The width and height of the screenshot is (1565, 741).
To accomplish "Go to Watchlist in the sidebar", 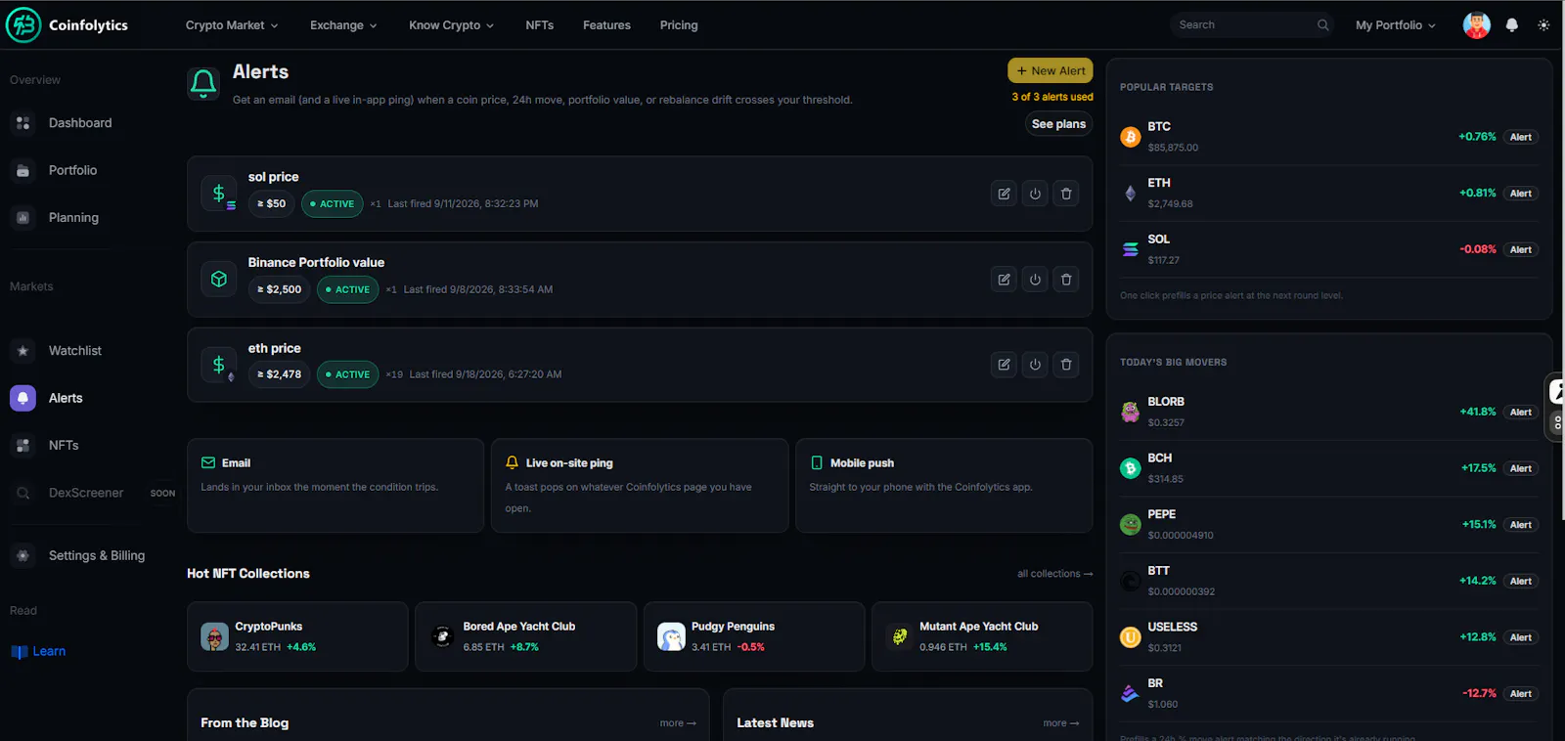I will click(x=75, y=351).
